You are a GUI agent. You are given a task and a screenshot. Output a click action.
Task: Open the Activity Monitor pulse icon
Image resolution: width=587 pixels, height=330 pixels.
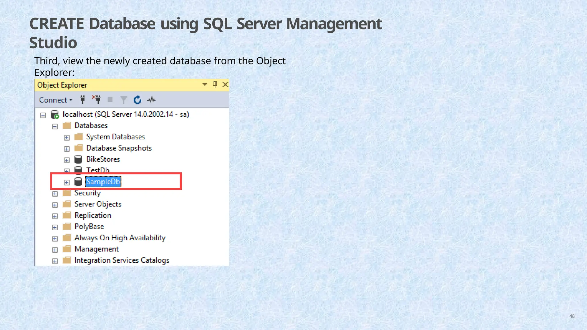(x=151, y=100)
